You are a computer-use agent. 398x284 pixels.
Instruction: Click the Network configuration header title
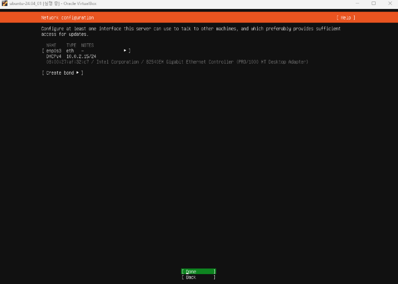[x=67, y=17]
